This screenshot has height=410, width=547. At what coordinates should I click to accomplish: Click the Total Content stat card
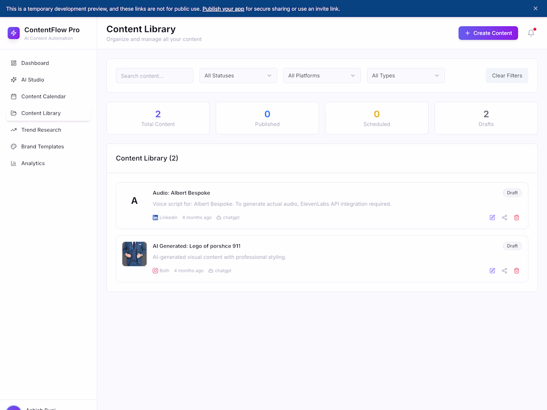158,118
